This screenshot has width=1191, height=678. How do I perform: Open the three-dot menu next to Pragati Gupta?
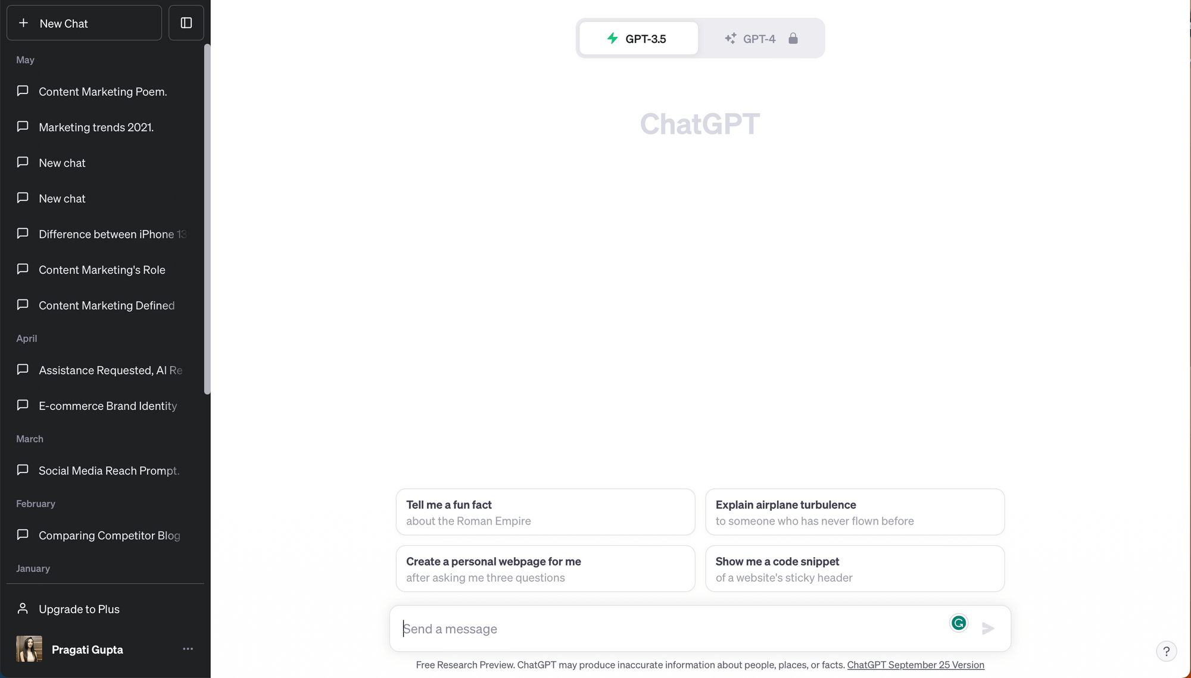click(188, 649)
